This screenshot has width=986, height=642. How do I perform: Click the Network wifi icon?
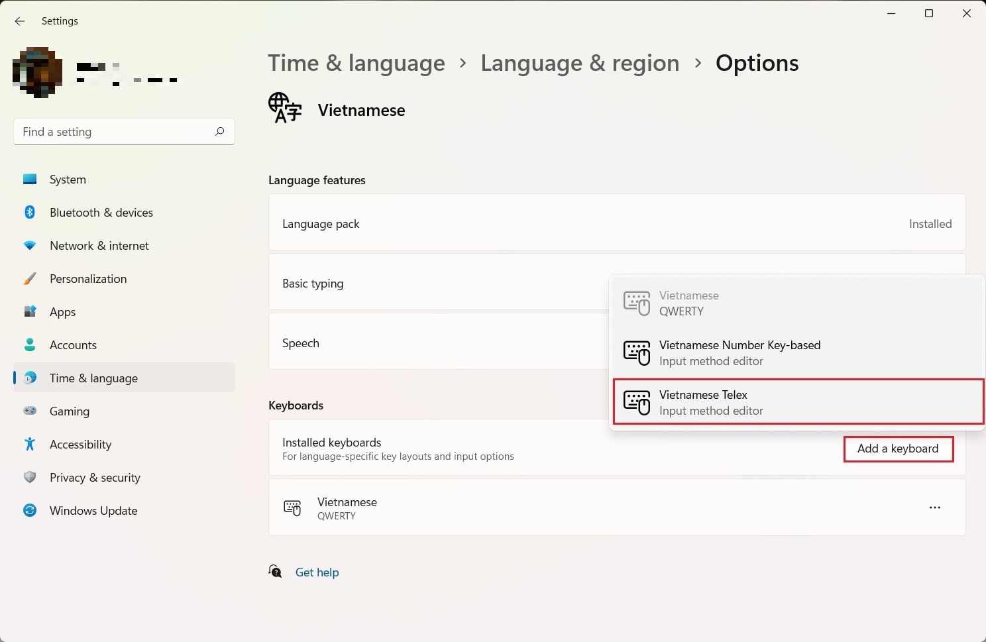[30, 245]
